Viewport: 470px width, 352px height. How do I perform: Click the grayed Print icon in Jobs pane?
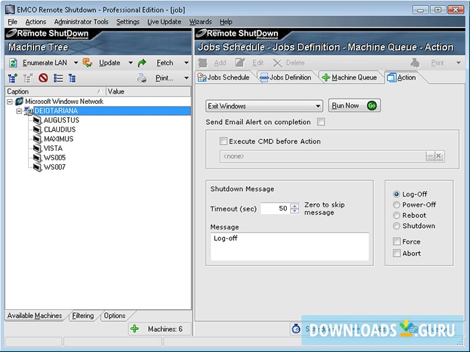pos(415,63)
